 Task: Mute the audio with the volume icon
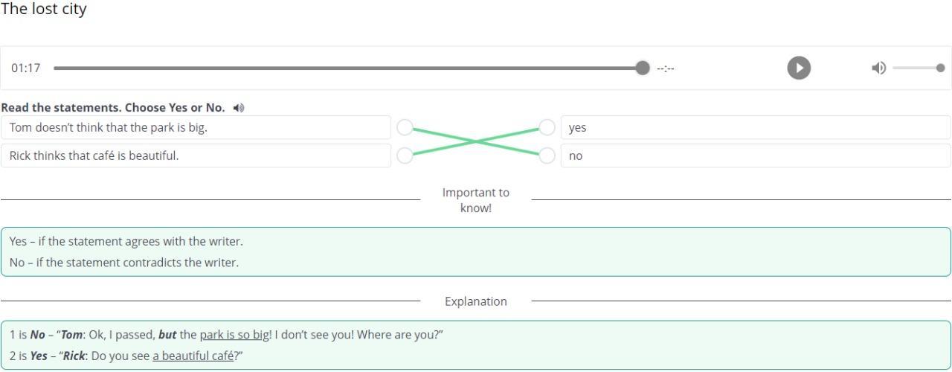point(879,68)
